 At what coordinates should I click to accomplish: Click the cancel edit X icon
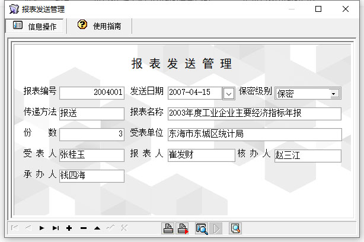[x=124, y=228]
